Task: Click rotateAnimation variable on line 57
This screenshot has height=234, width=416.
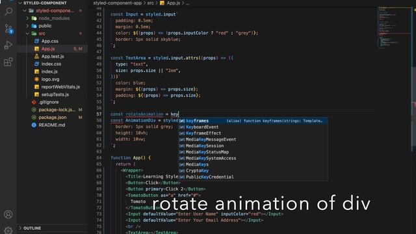Action: click(144, 114)
